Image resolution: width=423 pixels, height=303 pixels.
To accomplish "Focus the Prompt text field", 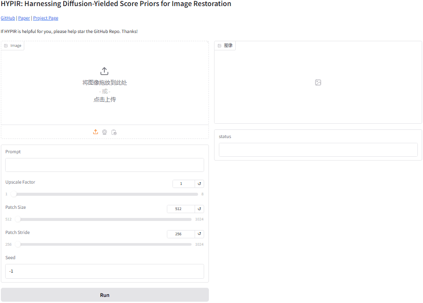I will [104, 165].
